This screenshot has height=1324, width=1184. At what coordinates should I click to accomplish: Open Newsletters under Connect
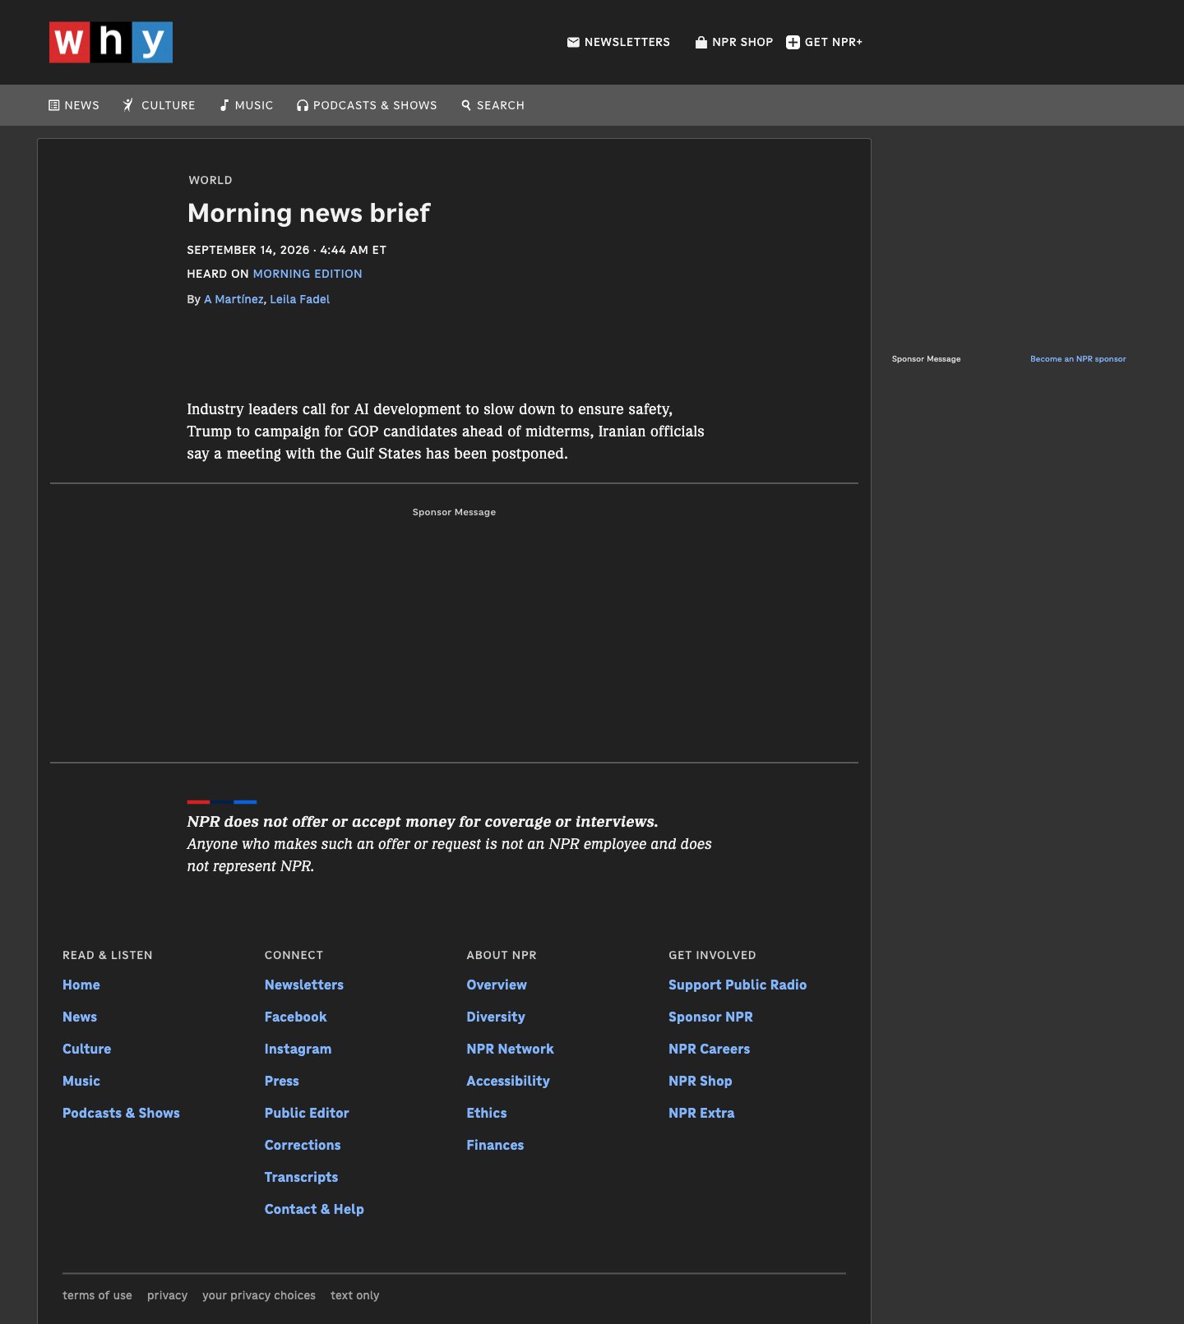click(304, 985)
